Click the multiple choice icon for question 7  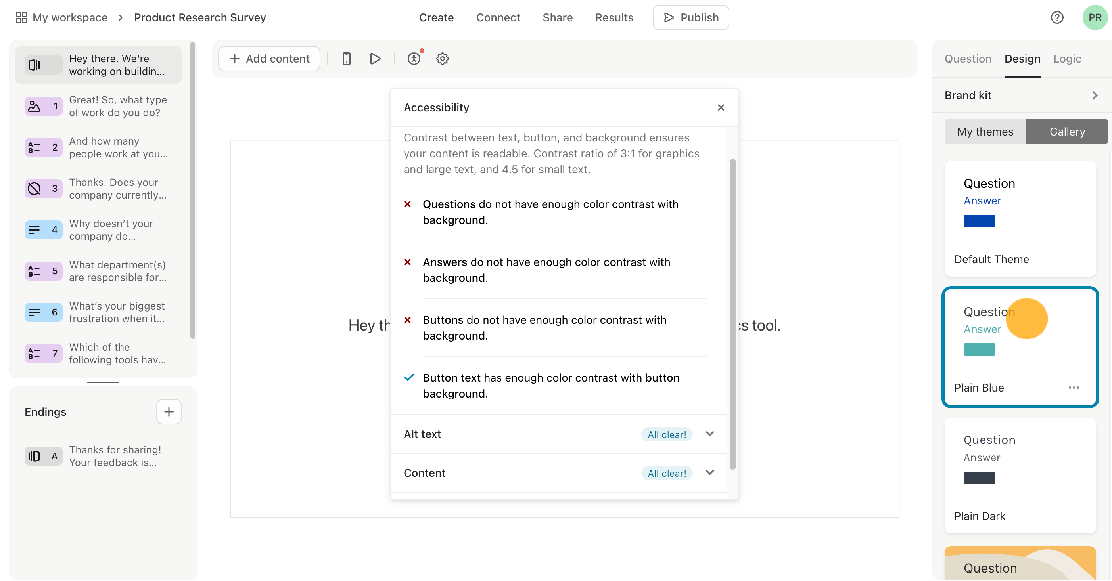click(x=34, y=353)
